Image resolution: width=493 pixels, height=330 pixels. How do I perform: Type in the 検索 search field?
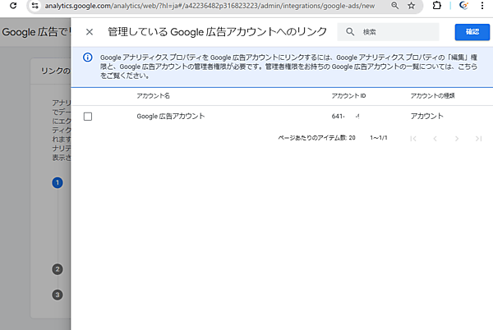[x=394, y=33]
